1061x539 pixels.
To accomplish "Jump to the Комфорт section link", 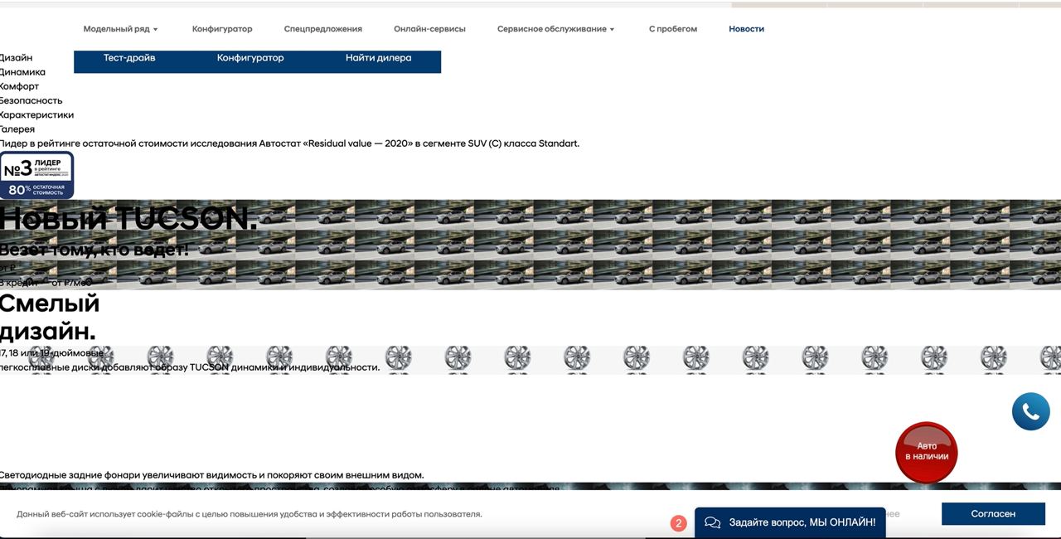I will 19,86.
